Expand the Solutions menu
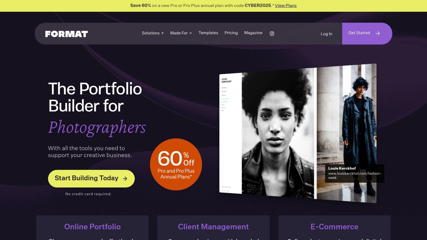Screen dimensions: 427x240 [153, 33]
